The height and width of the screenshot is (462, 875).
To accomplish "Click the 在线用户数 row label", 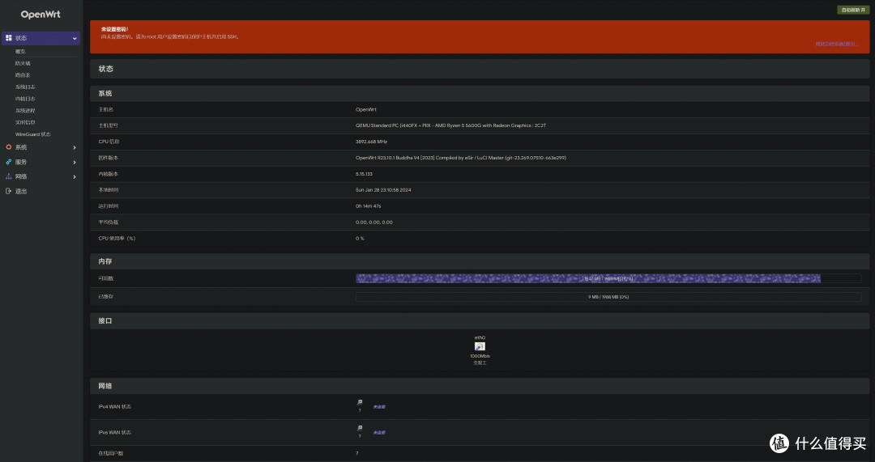I will click(x=111, y=453).
